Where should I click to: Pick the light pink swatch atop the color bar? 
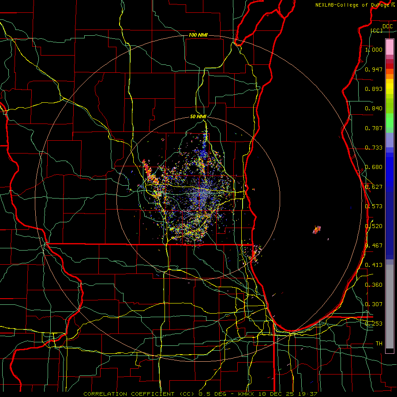click(x=390, y=47)
